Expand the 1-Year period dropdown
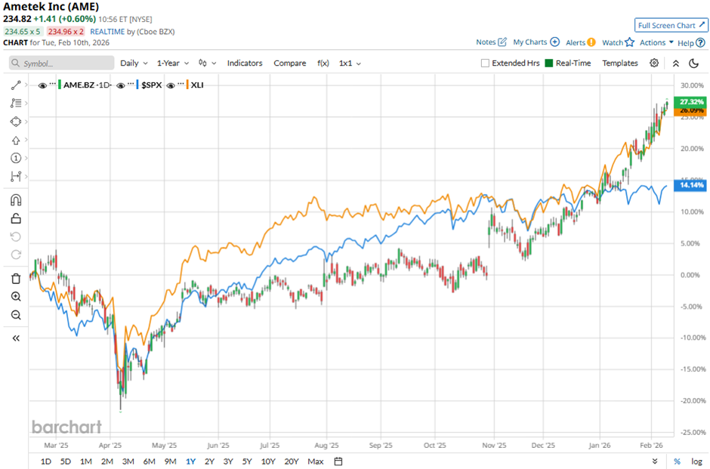Screen dimensions: 710x469 (x=173, y=63)
